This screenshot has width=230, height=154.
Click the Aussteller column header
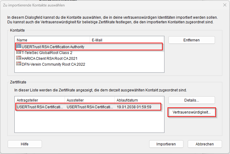point(90,100)
